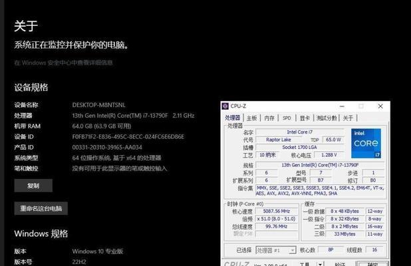Viewport: 411px width, 266px height.
Task: Click the Intel Core i7 logo badge
Action: pyautogui.click(x=366, y=144)
